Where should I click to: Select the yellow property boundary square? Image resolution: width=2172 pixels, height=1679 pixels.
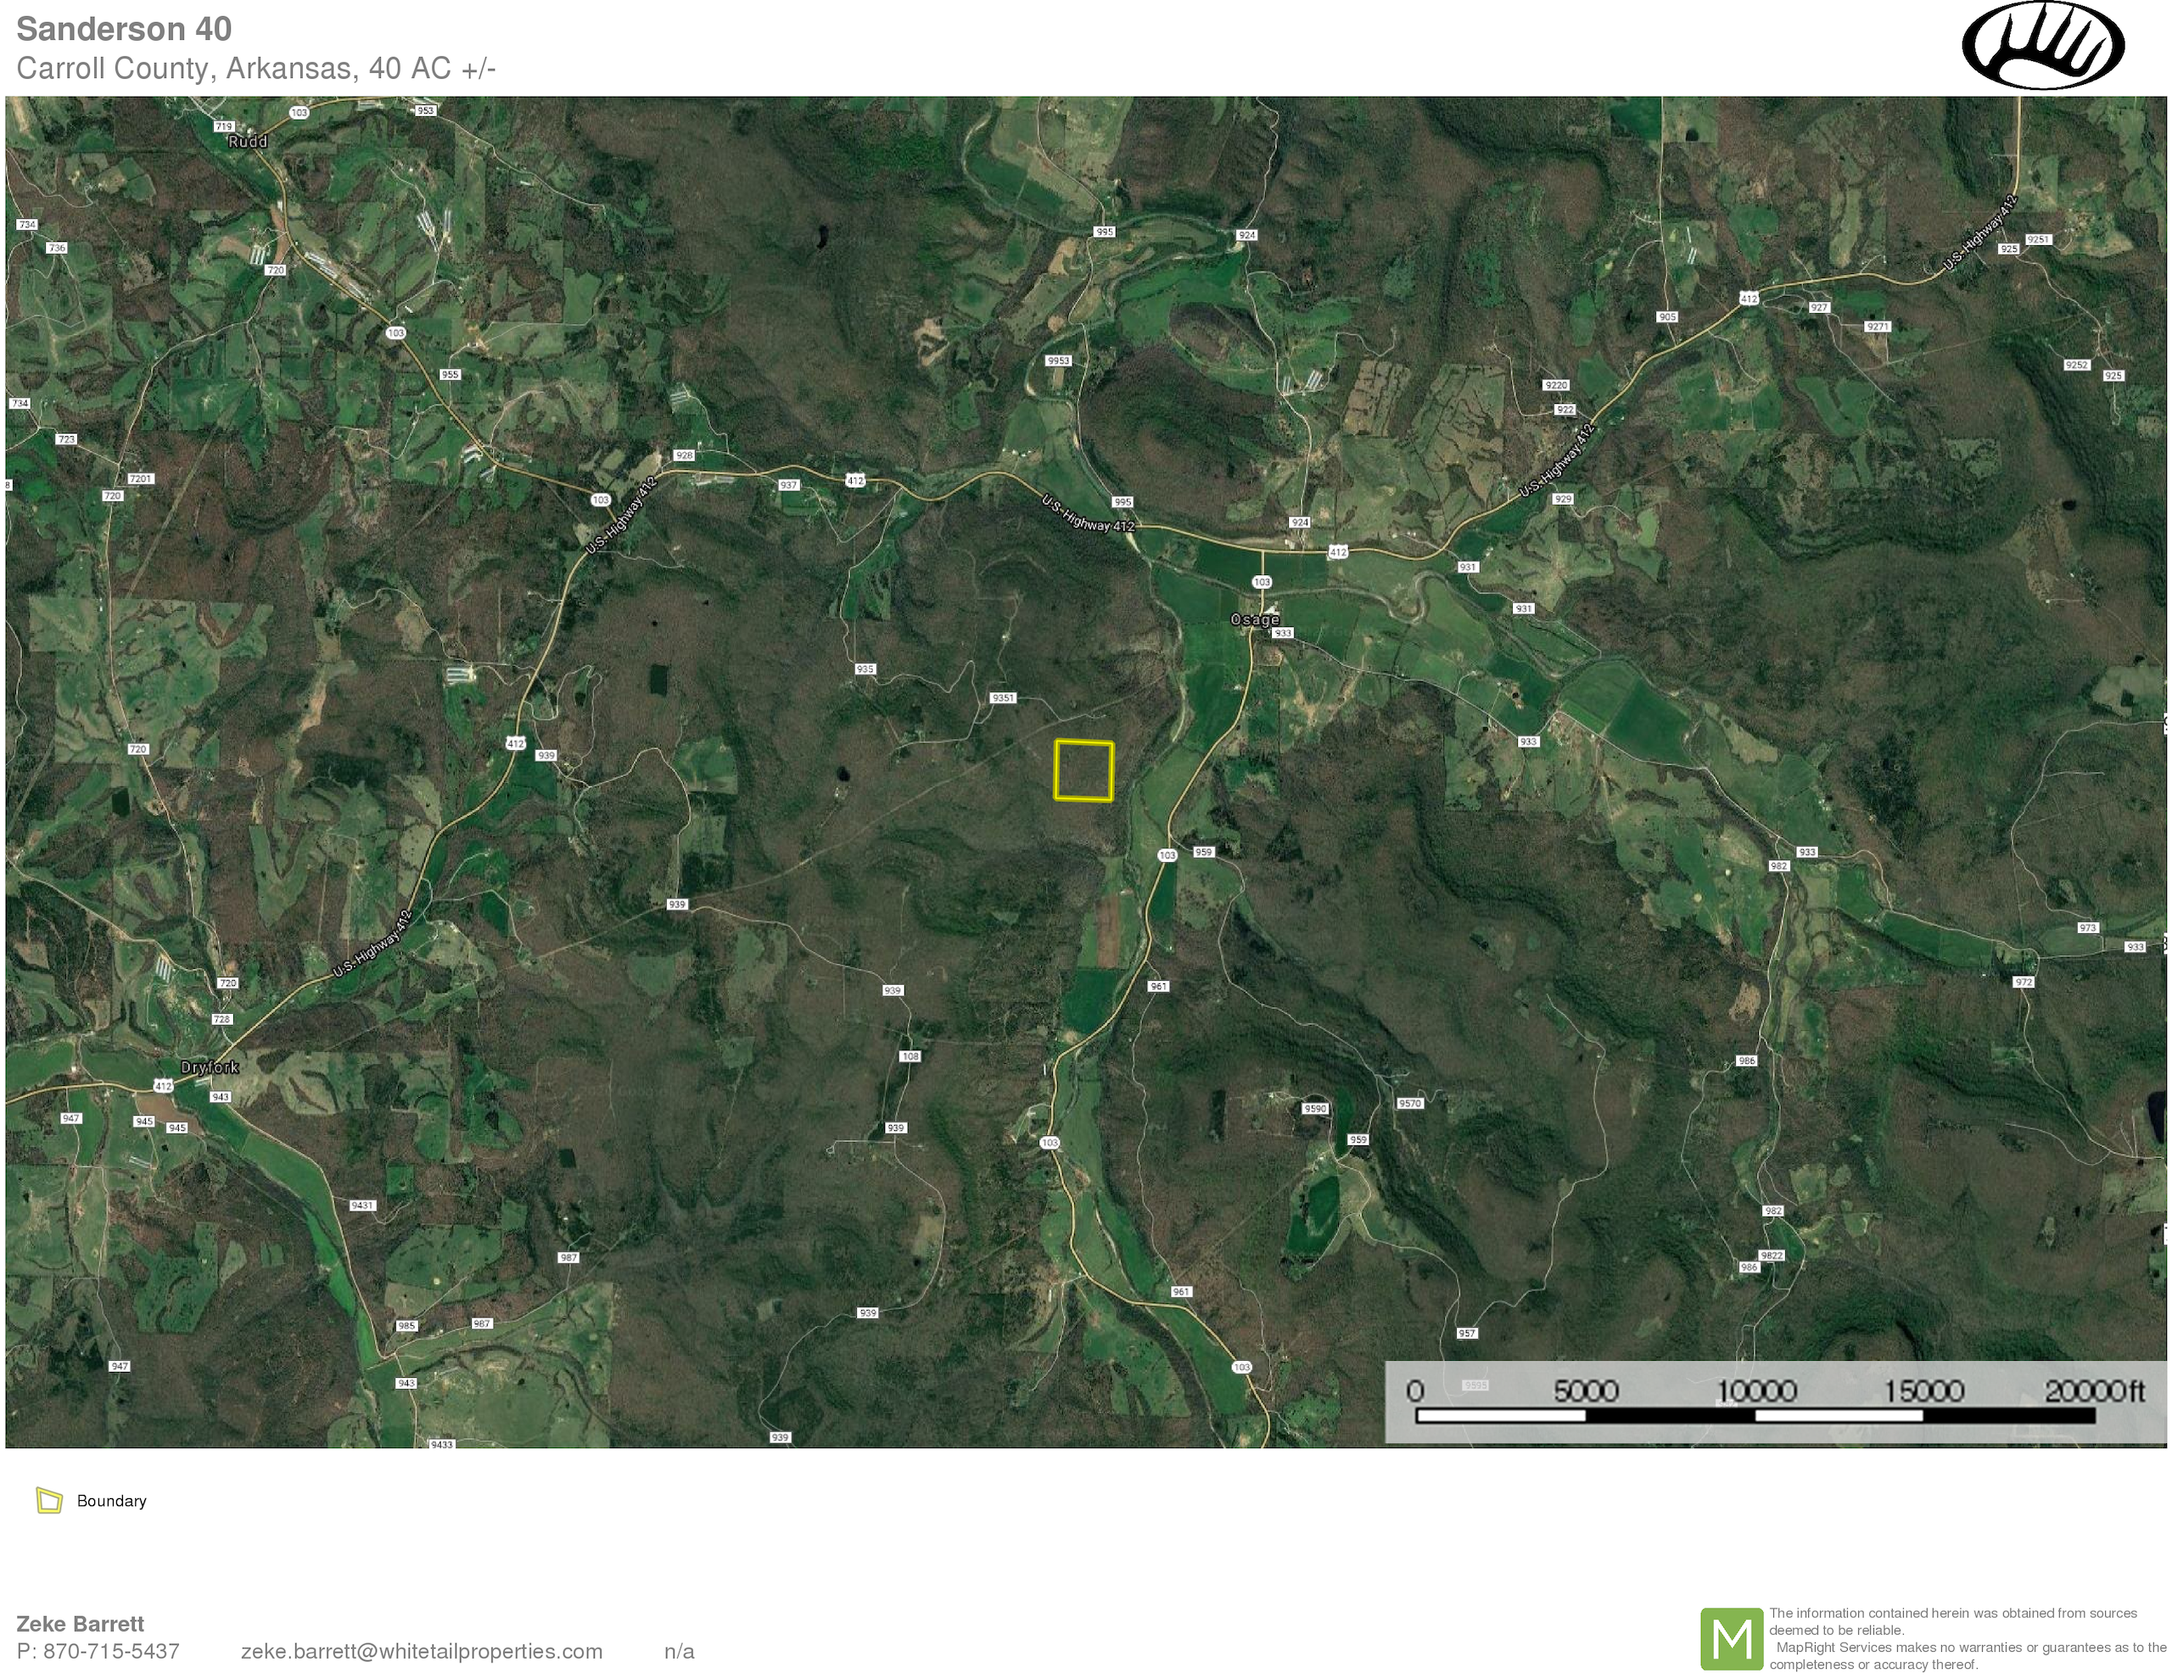pyautogui.click(x=1083, y=771)
